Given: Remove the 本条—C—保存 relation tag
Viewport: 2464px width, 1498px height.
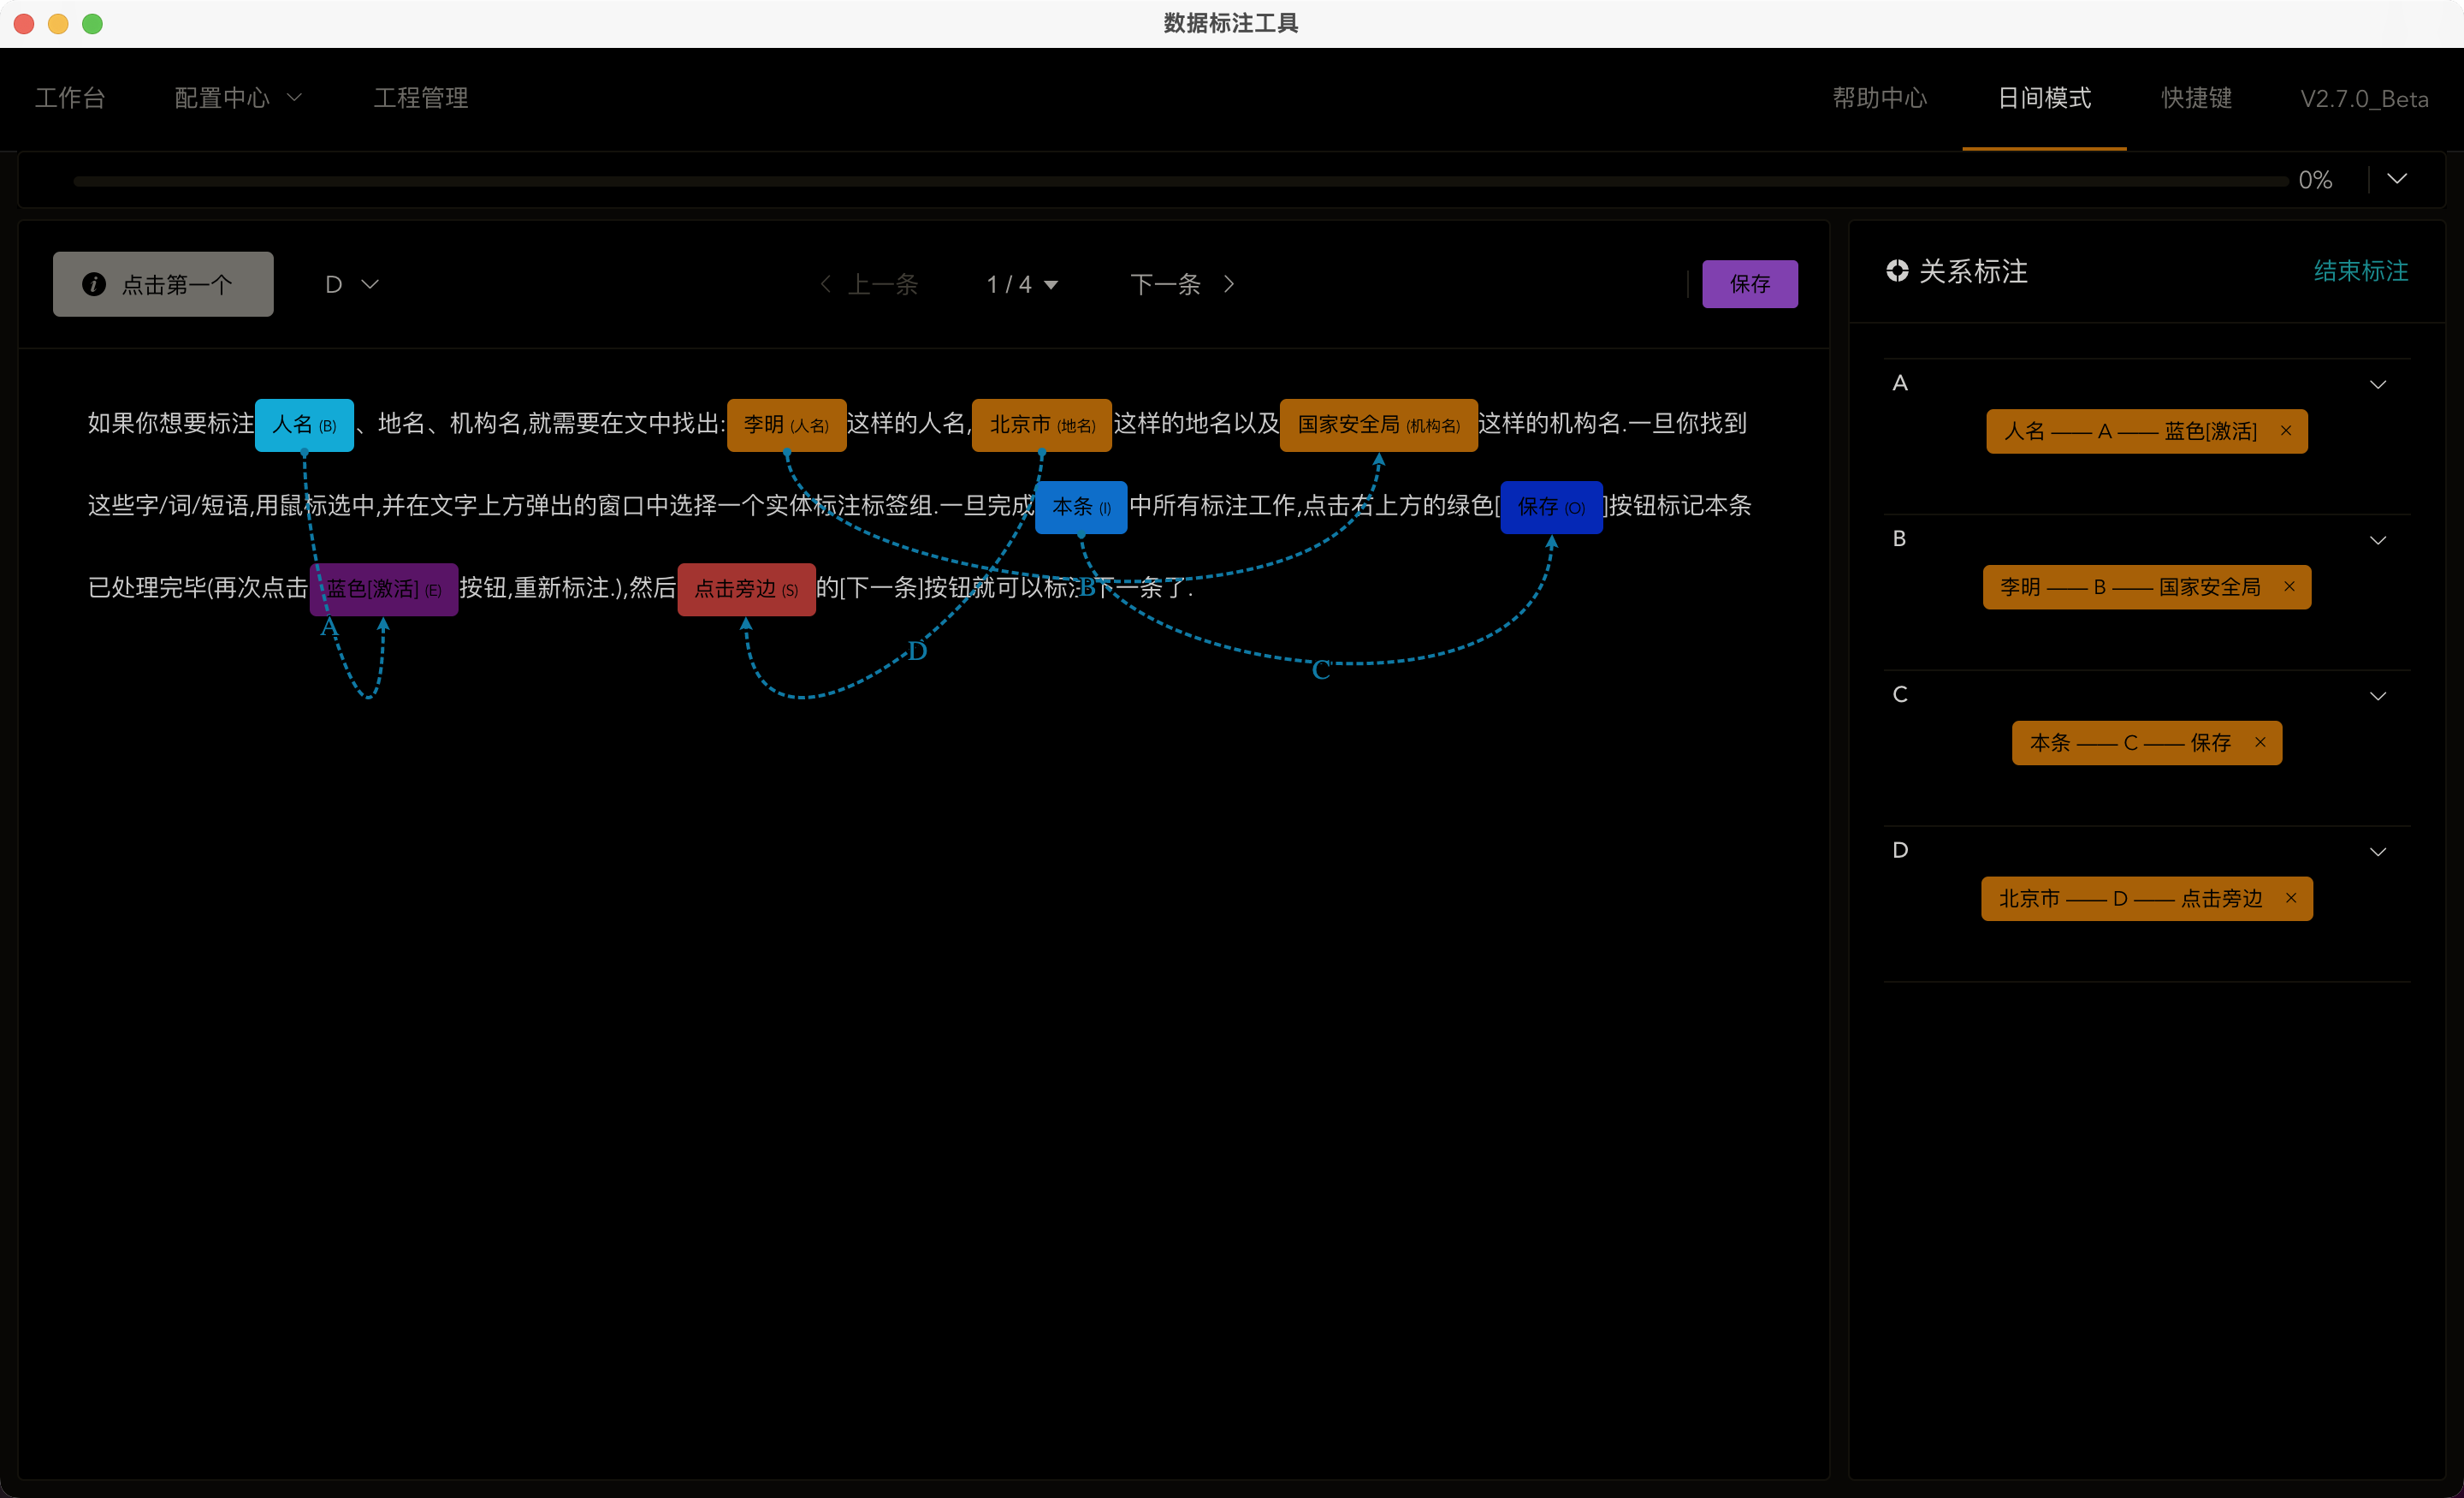Looking at the screenshot, I should (2260, 742).
